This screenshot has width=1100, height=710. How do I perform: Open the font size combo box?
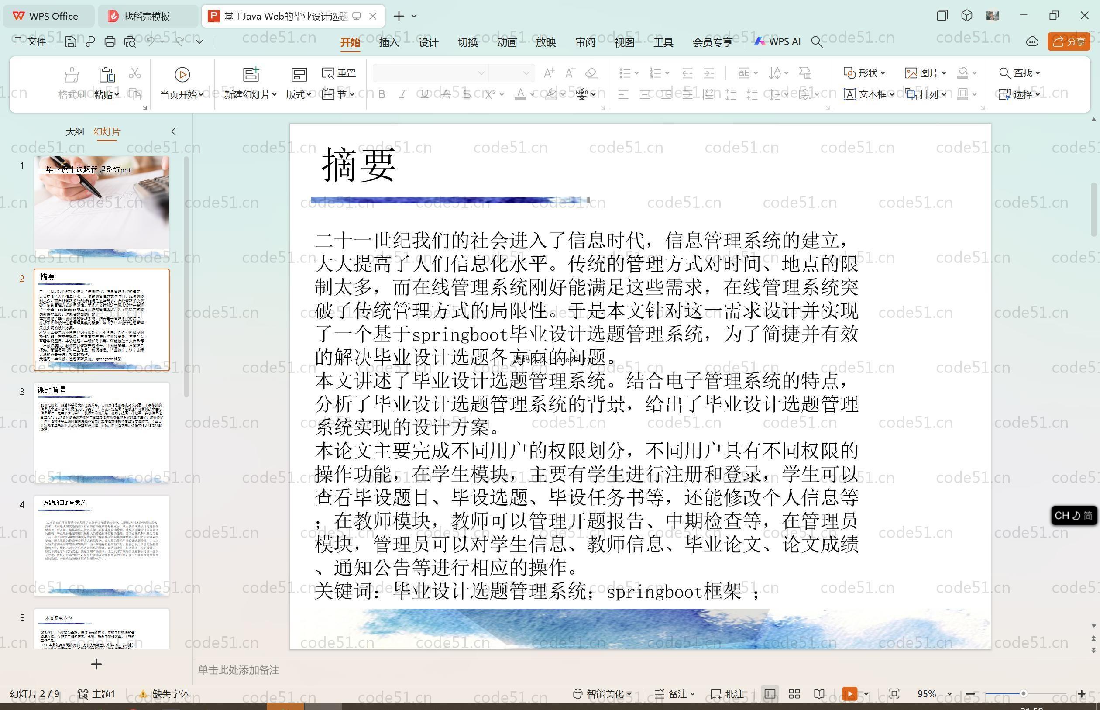[511, 73]
